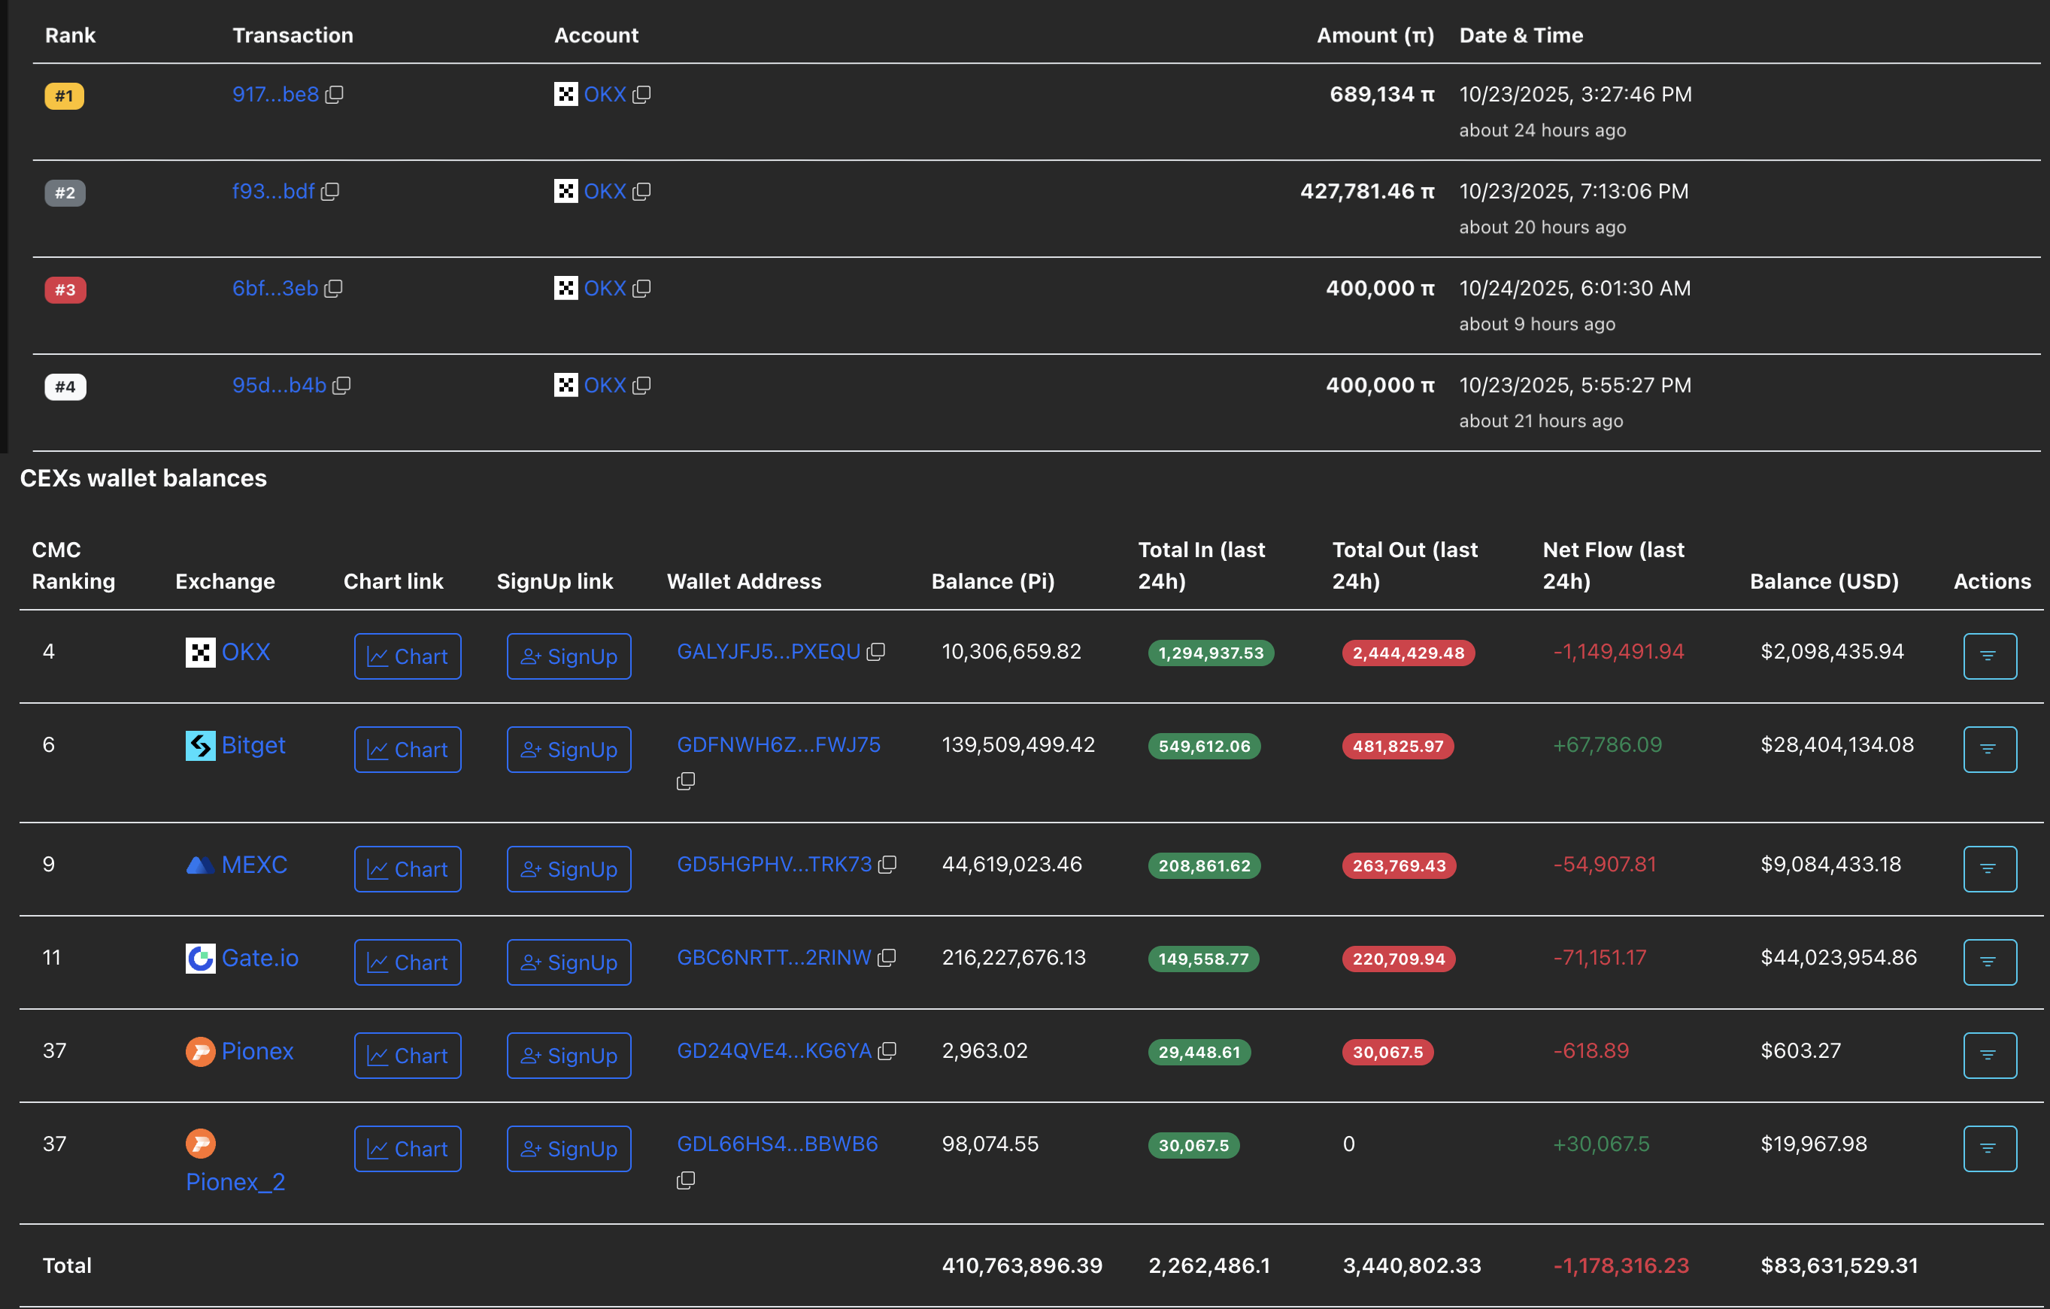2050x1309 pixels.
Task: Copy OKX wallet address GALYJFJ5...PXEQU
Action: click(x=876, y=652)
